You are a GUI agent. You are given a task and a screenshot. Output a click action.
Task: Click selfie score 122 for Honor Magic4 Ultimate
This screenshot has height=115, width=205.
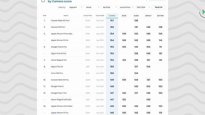tap(124, 99)
